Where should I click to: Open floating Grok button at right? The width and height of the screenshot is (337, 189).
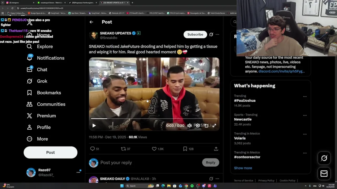(324, 158)
